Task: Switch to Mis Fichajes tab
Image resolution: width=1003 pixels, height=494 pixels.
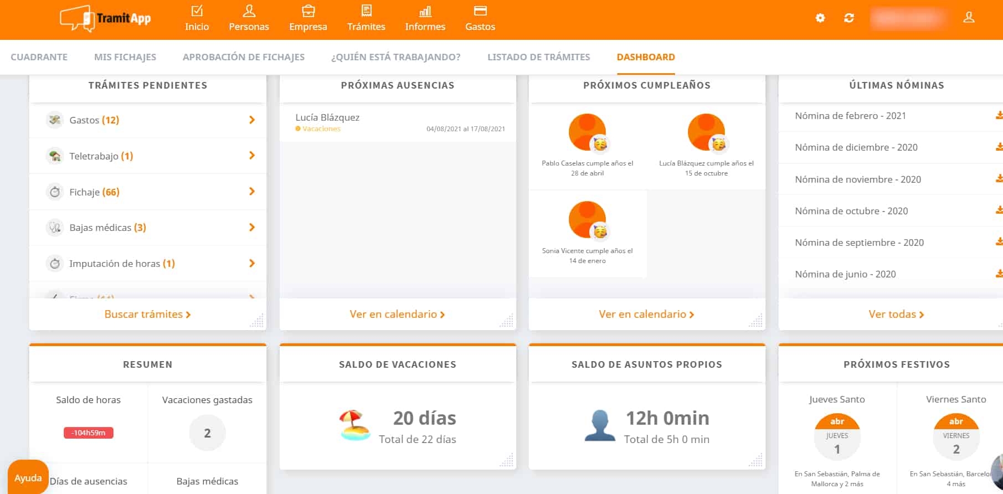Action: 125,57
